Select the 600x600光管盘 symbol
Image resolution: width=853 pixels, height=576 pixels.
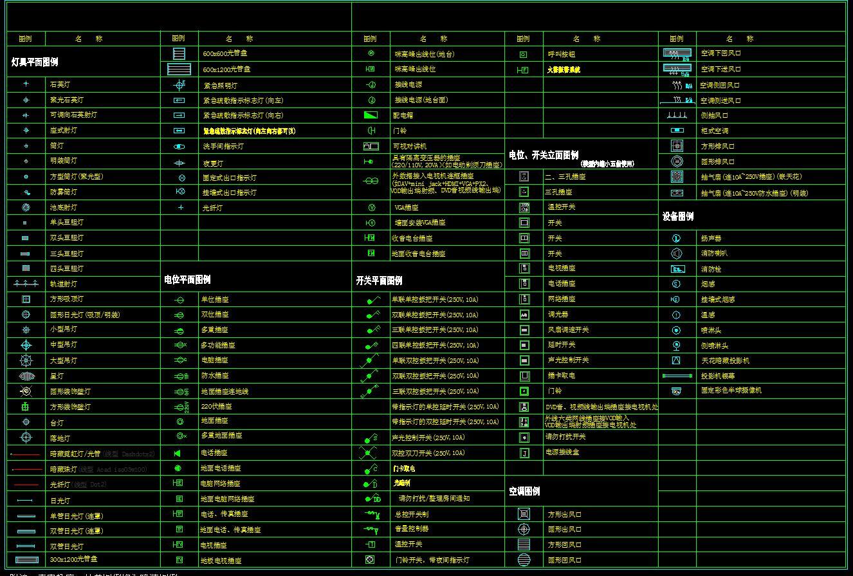point(179,53)
